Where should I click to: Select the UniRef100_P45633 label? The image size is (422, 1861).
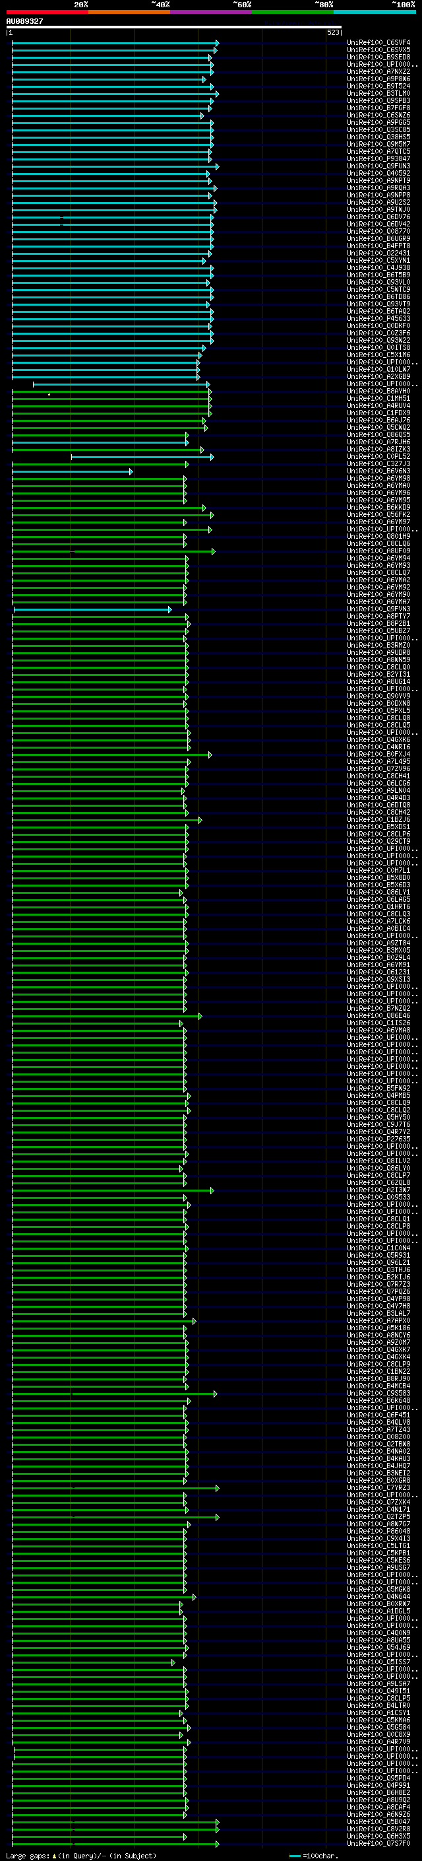tap(378, 319)
